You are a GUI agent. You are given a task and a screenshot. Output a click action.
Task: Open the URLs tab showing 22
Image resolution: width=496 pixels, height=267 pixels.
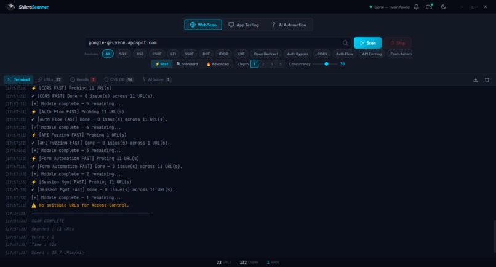click(50, 79)
